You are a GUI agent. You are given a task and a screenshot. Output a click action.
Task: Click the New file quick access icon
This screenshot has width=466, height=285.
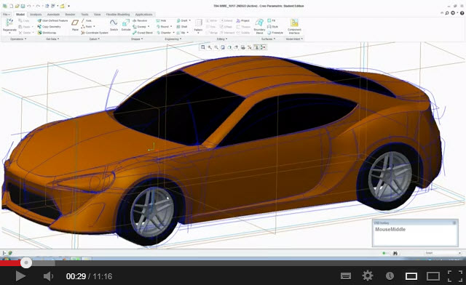coord(12,6)
